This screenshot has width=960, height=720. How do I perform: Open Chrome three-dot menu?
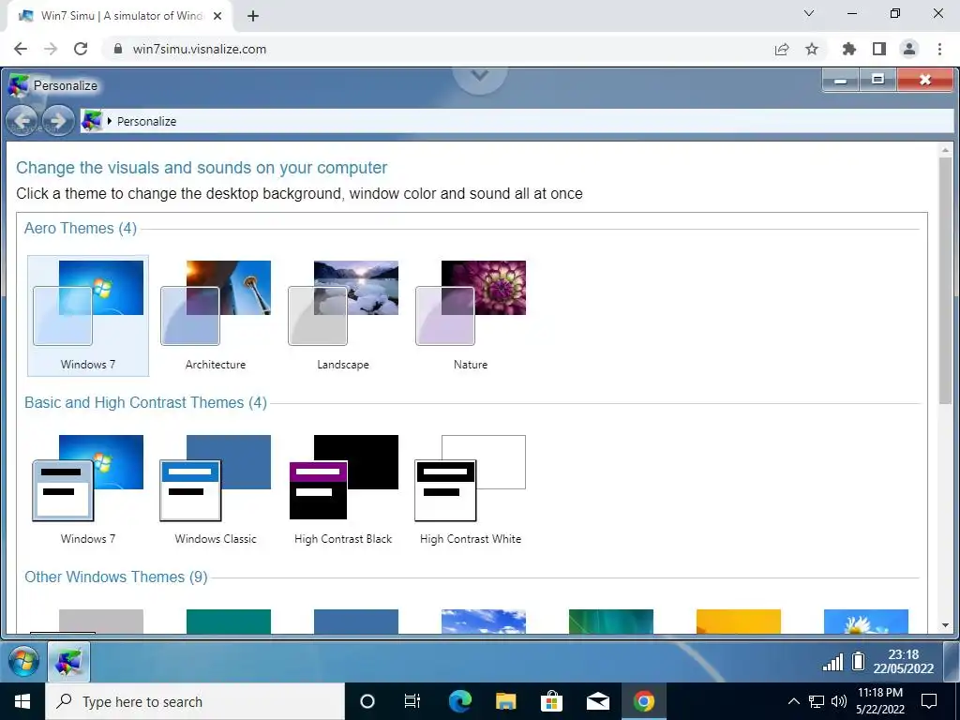pos(939,49)
